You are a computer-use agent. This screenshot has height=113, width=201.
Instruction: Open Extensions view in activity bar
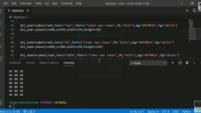[x=1, y=58]
